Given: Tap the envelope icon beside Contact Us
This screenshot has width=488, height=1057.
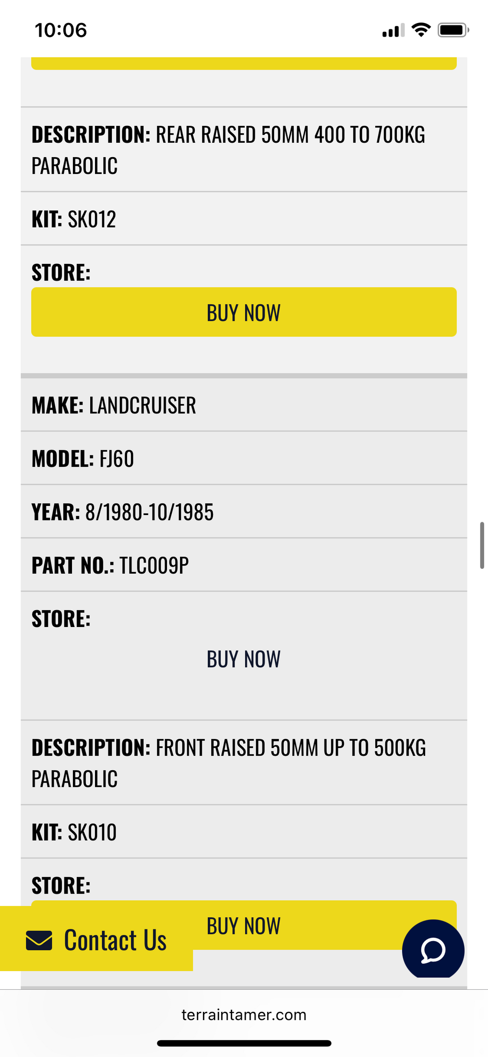Looking at the screenshot, I should [39, 940].
